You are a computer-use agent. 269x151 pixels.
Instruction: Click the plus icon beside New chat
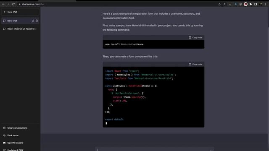[5, 12]
